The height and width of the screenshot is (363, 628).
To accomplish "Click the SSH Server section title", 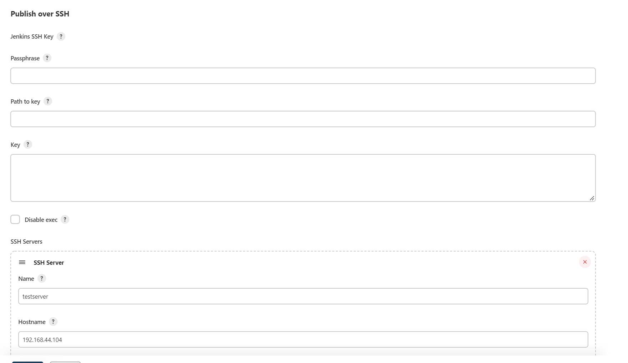I will [x=49, y=263].
